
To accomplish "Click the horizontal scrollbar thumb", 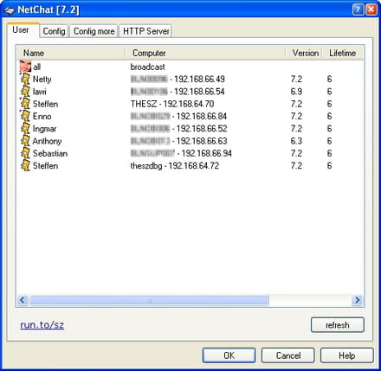I will tap(149, 300).
